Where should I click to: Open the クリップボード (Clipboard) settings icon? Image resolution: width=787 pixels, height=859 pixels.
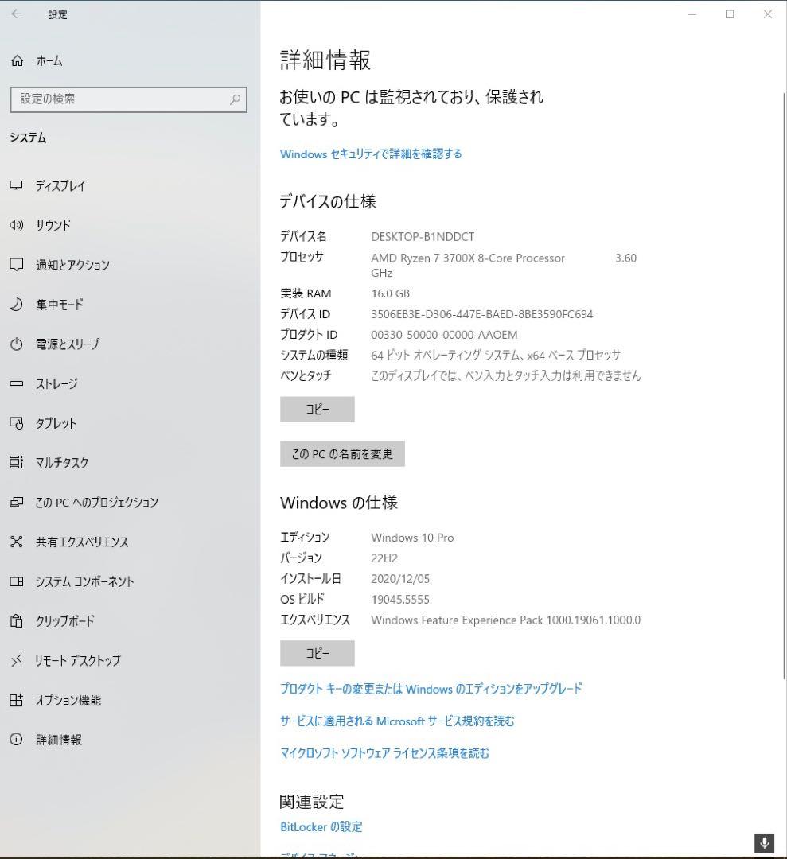17,621
